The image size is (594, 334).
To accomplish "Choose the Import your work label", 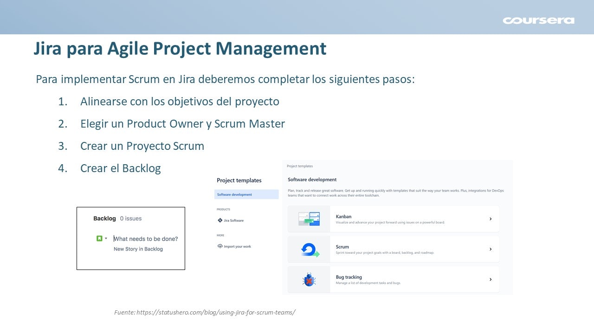I will click(x=237, y=246).
